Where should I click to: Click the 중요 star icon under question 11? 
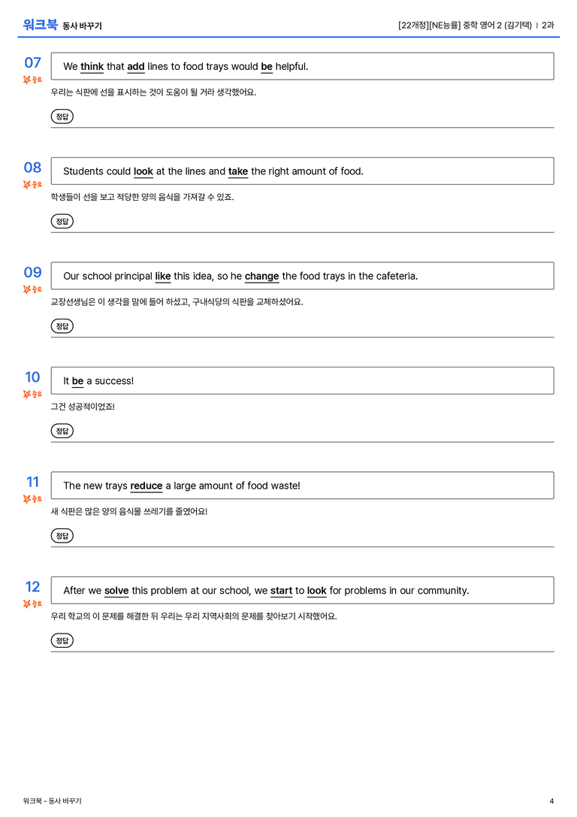[x=32, y=498]
